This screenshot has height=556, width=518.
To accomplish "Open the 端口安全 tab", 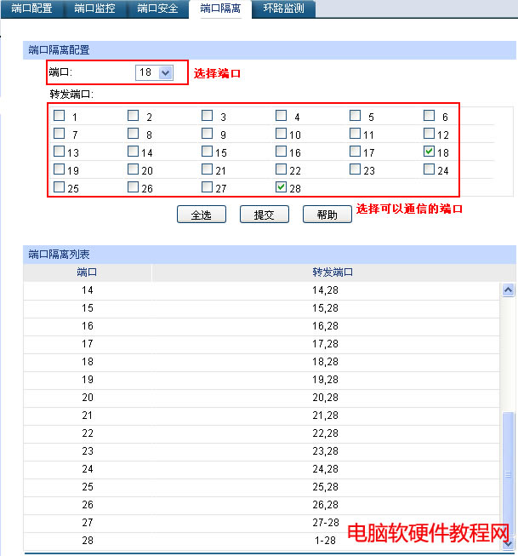I will (x=157, y=9).
